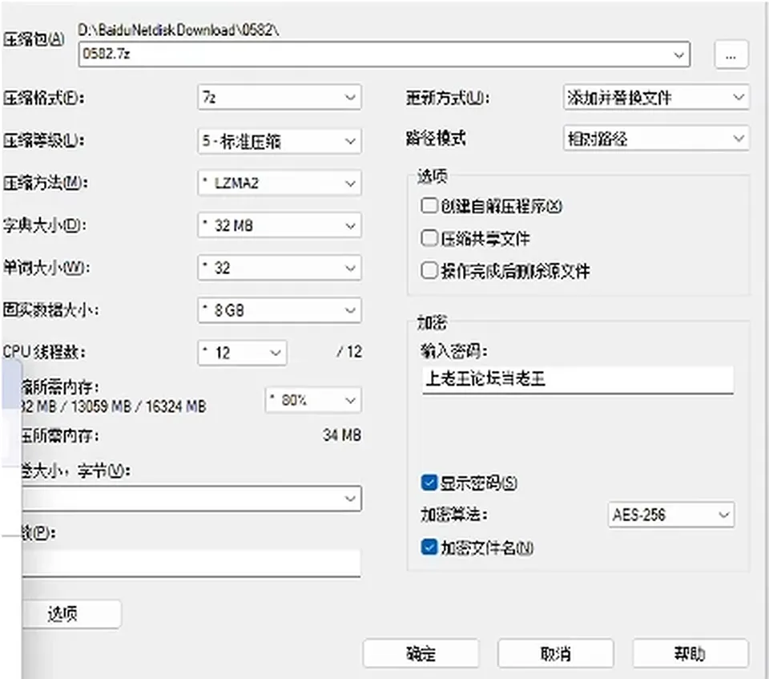Click the '帮助' help button
The image size is (769, 679).
[690, 653]
